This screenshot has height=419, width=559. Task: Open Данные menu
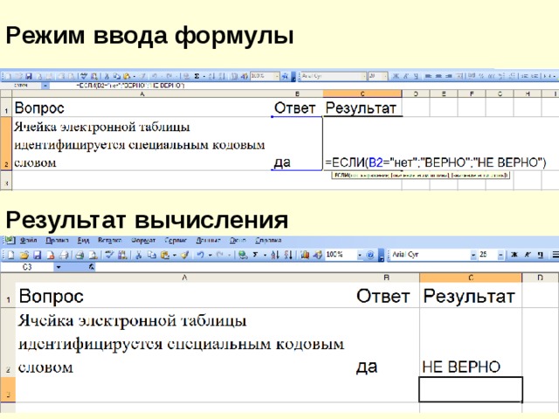pos(208,241)
